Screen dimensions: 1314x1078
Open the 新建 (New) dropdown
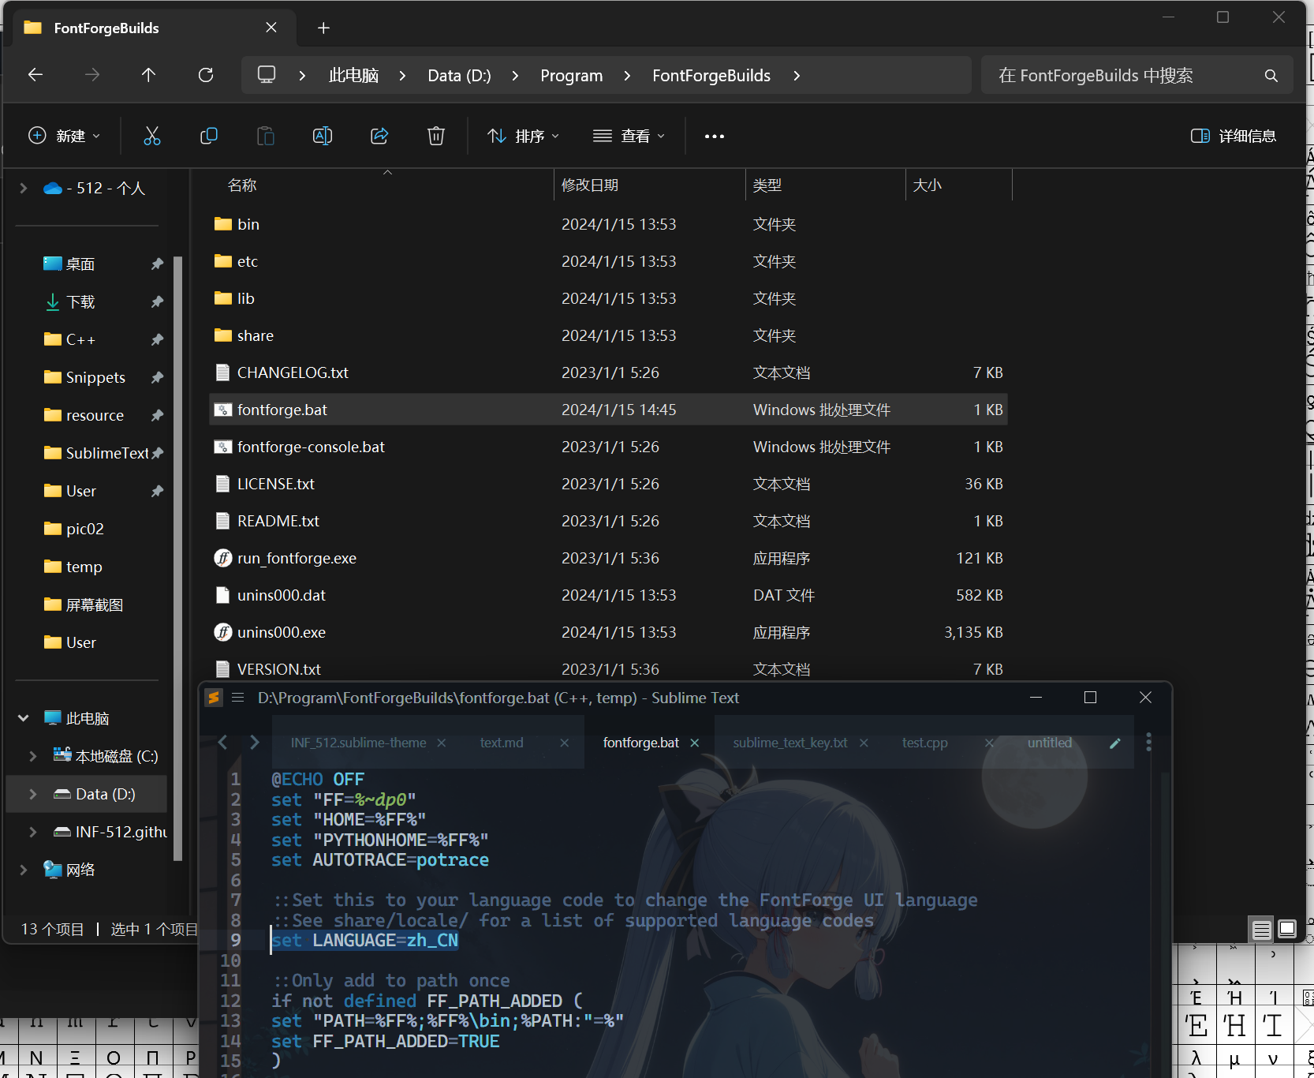[65, 136]
